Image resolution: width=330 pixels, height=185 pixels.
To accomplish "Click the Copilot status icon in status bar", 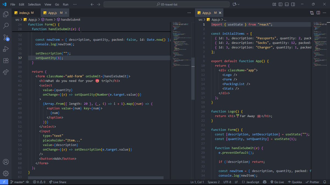I will tap(265, 182).
